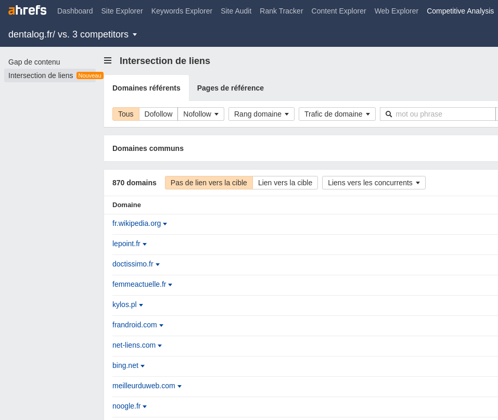Open the lepoint.fr domain link
Image resolution: width=498 pixels, height=420 pixels.
[x=126, y=244]
